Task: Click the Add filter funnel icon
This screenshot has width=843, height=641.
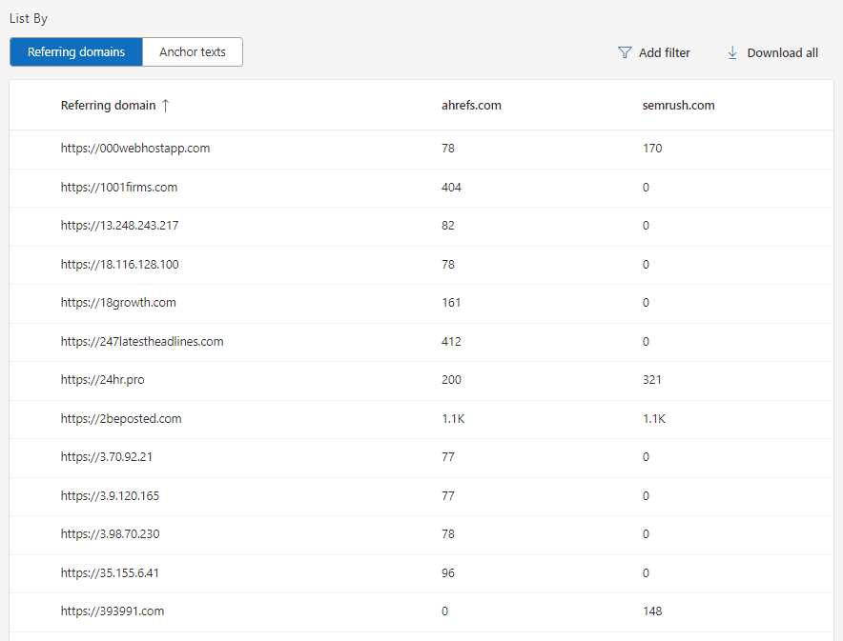Action: coord(625,52)
